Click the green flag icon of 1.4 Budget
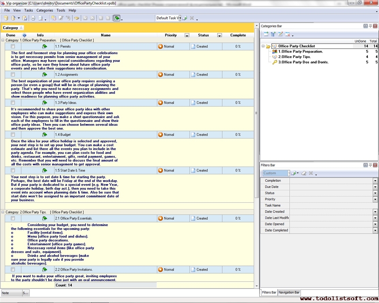This screenshot has height=303, width=379. click(45, 135)
